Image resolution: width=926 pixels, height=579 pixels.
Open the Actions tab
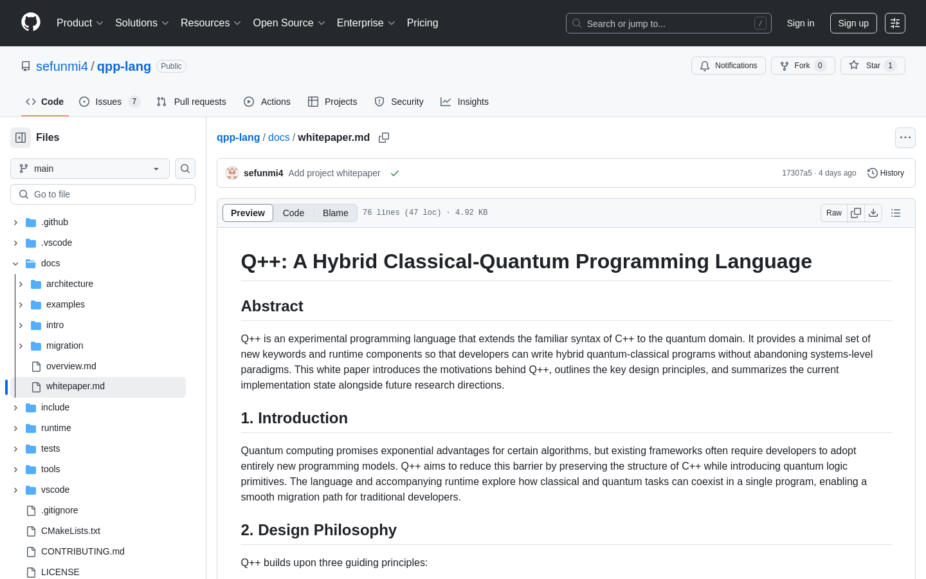[x=267, y=102]
